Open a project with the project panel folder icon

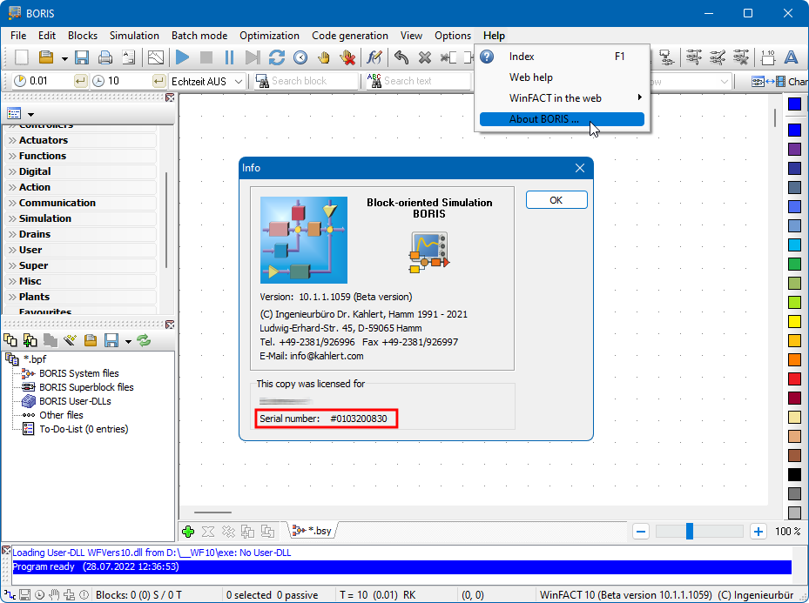point(91,340)
